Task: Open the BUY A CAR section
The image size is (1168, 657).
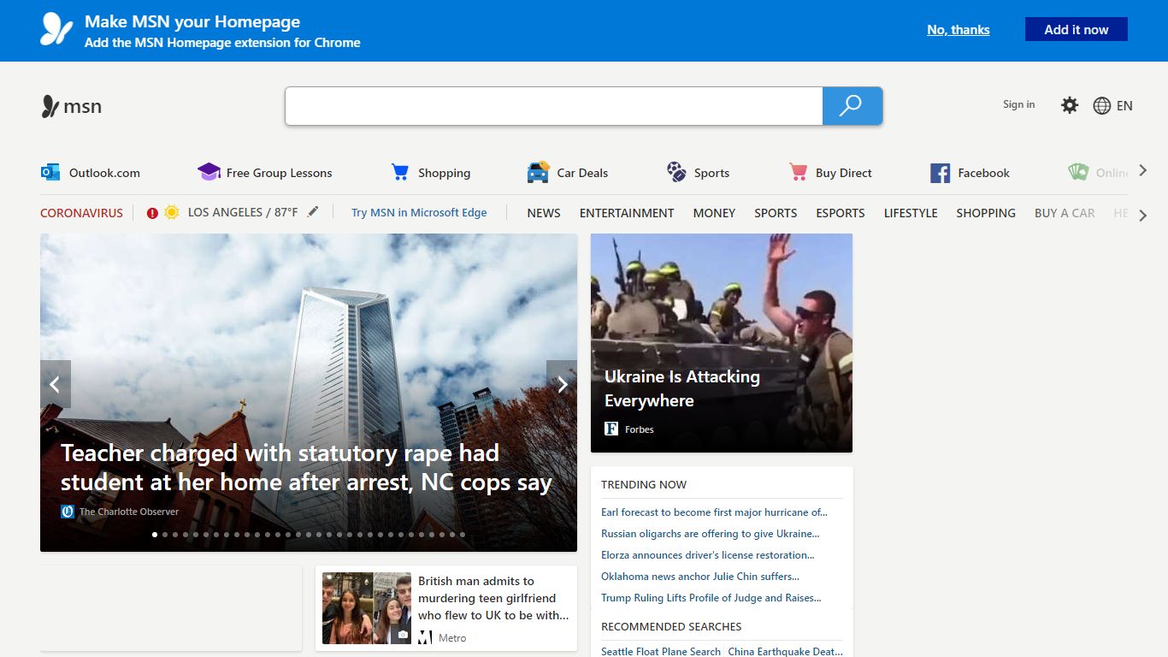Action: 1065,213
